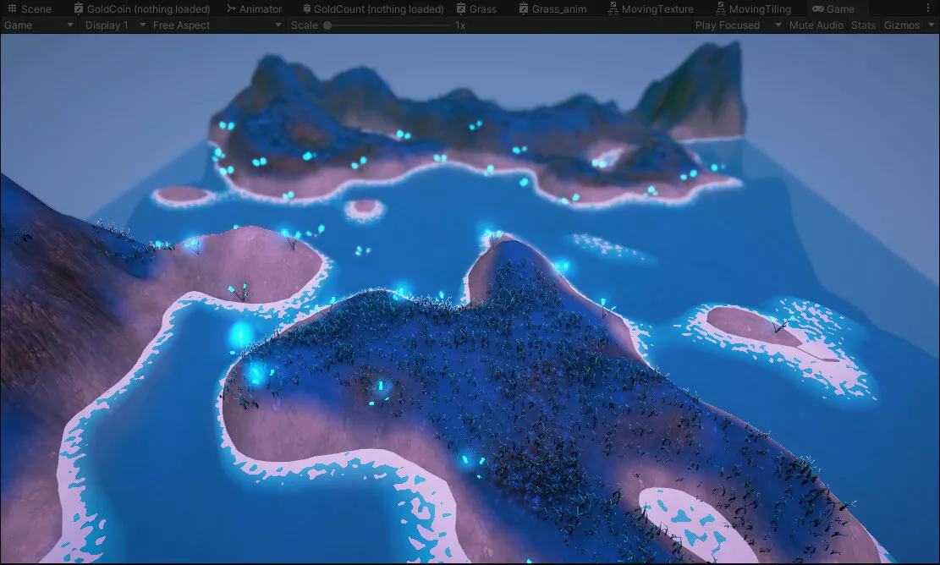Viewport: 940px width, 565px height.
Task: Click the GoldCoin prefab tab icon
Action: point(78,9)
